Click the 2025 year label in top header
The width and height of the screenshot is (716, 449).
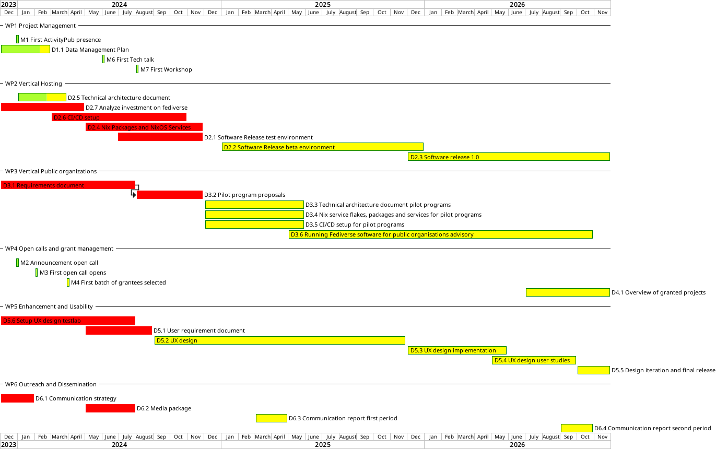coord(322,4)
